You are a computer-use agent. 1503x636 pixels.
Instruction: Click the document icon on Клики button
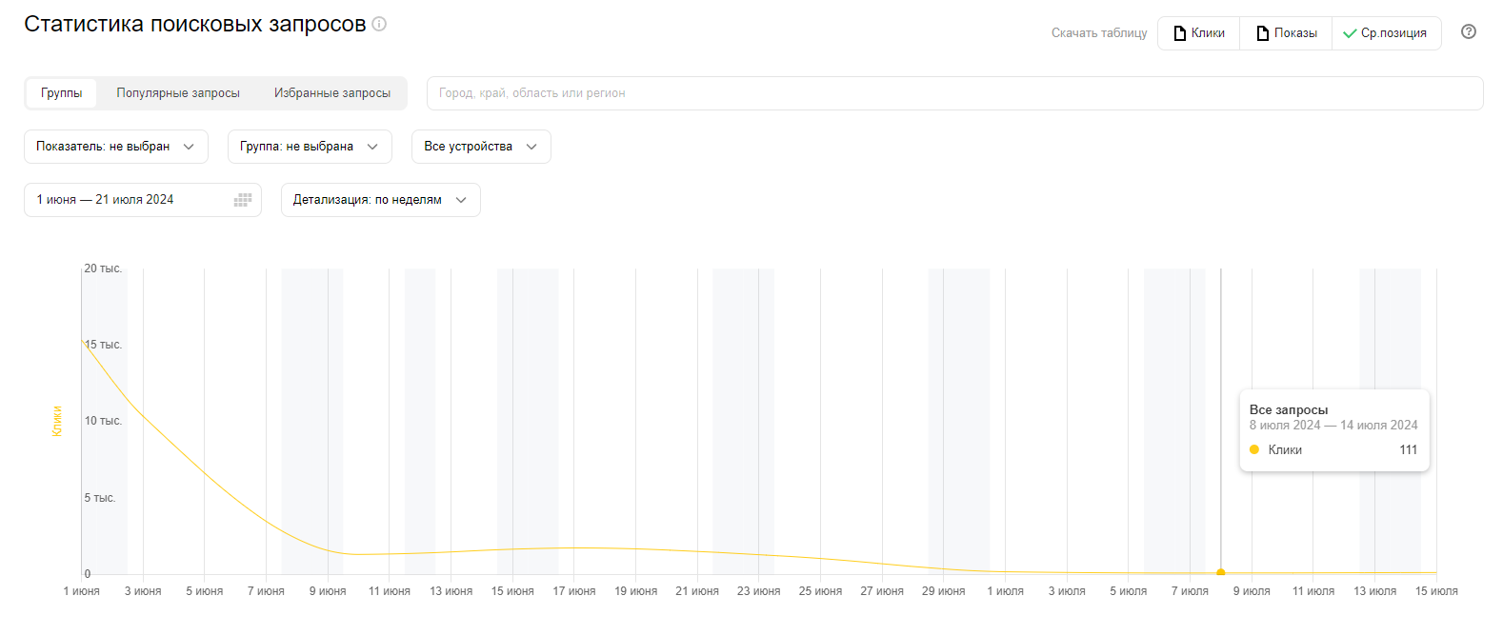(1180, 33)
